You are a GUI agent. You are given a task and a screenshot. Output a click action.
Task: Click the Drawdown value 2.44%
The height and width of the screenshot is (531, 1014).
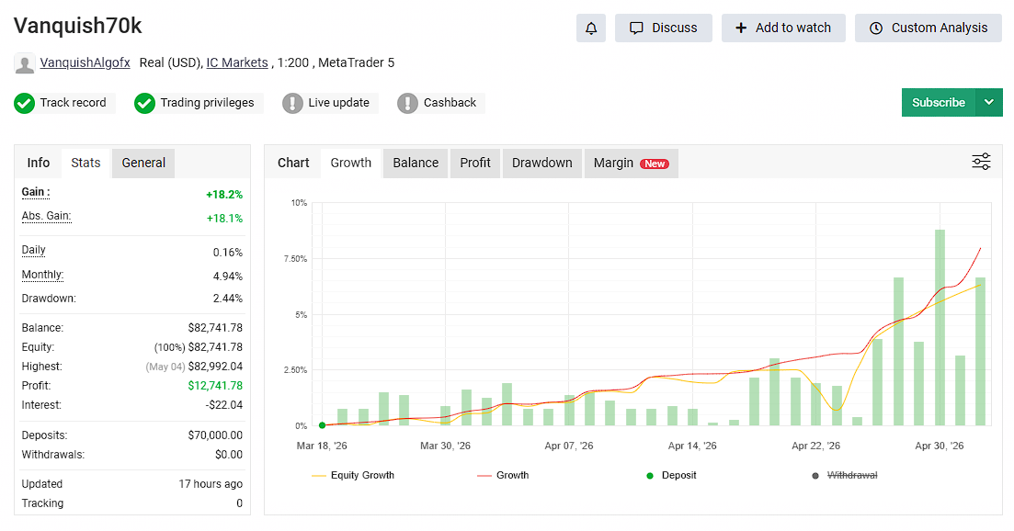pyautogui.click(x=228, y=299)
